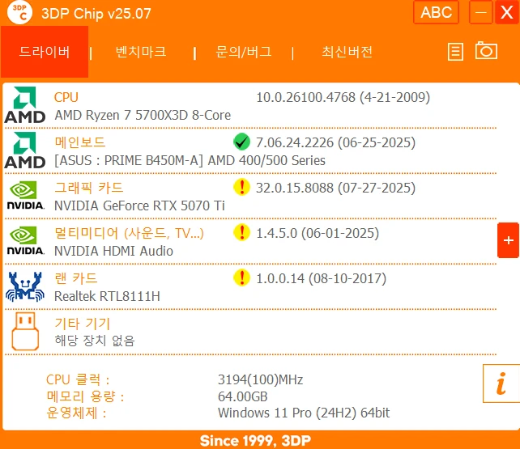Click motherboard version 7.06.24.2226
520x449 pixels.
[x=335, y=142]
